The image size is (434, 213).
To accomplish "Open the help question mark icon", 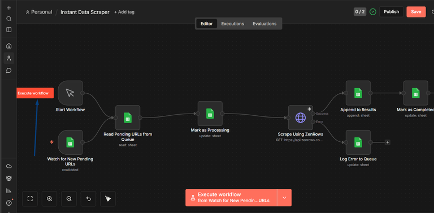I will click(x=9, y=203).
